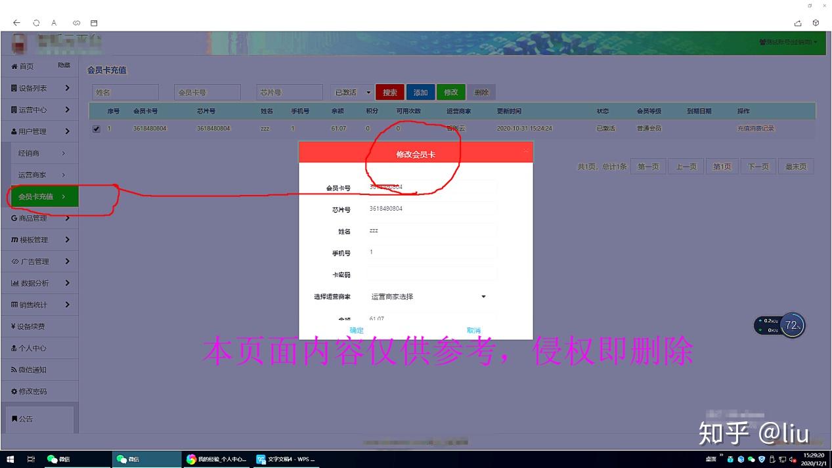Click the 卡密码 field in the dialog
Image resolution: width=832 pixels, height=468 pixels.
[431, 274]
